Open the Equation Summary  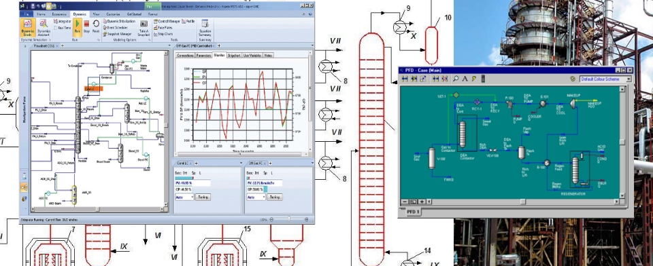tap(205, 28)
